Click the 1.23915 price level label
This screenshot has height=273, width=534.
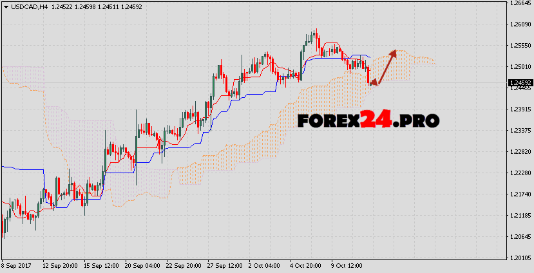pyautogui.click(x=519, y=109)
